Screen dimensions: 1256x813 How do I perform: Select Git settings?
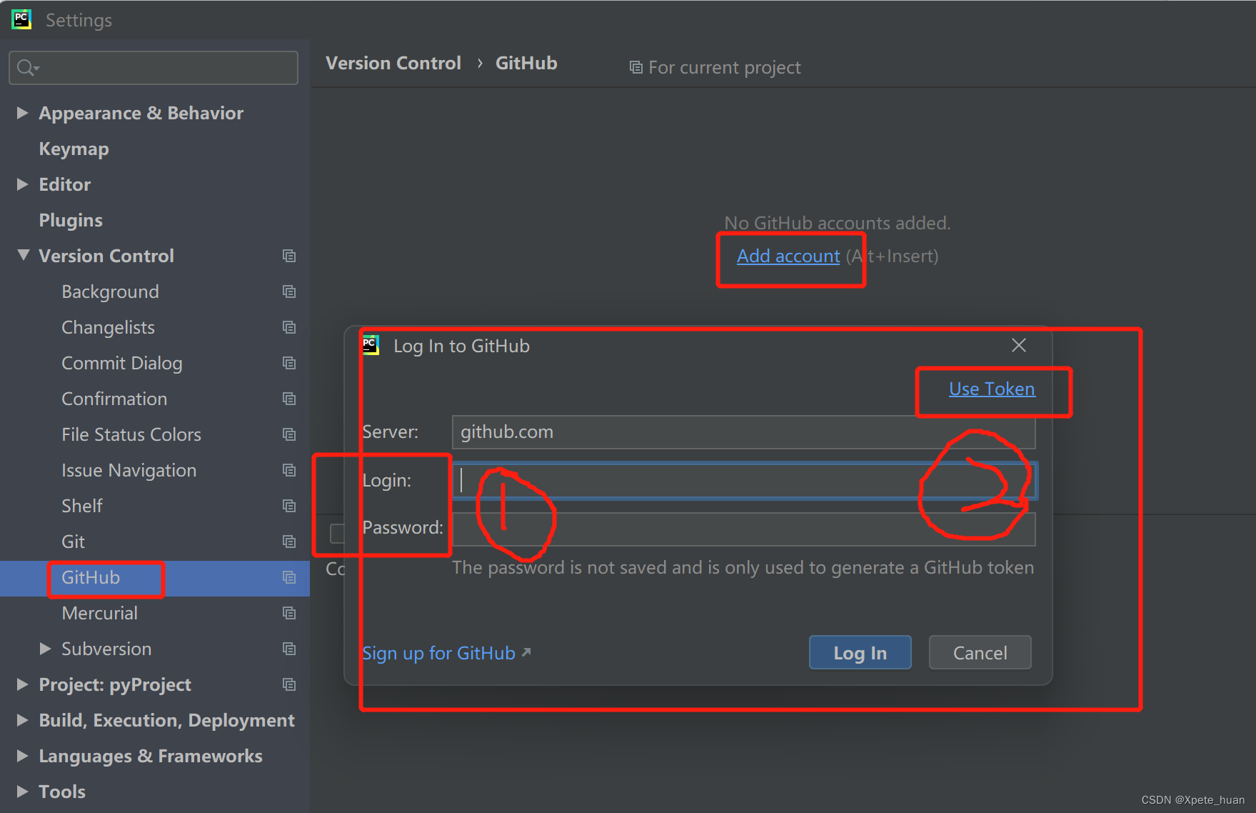point(73,542)
